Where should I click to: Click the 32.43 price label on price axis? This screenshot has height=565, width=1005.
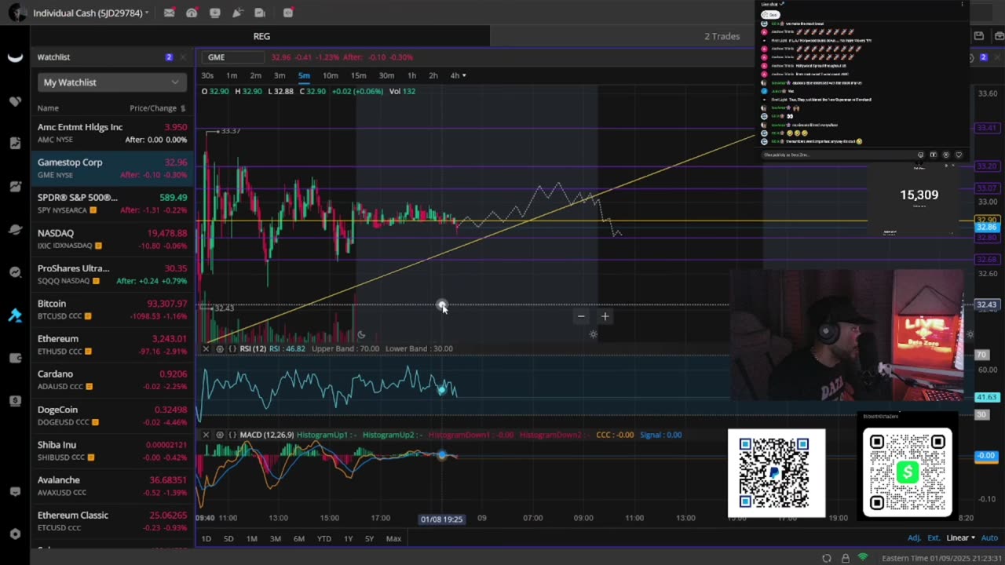[986, 304]
